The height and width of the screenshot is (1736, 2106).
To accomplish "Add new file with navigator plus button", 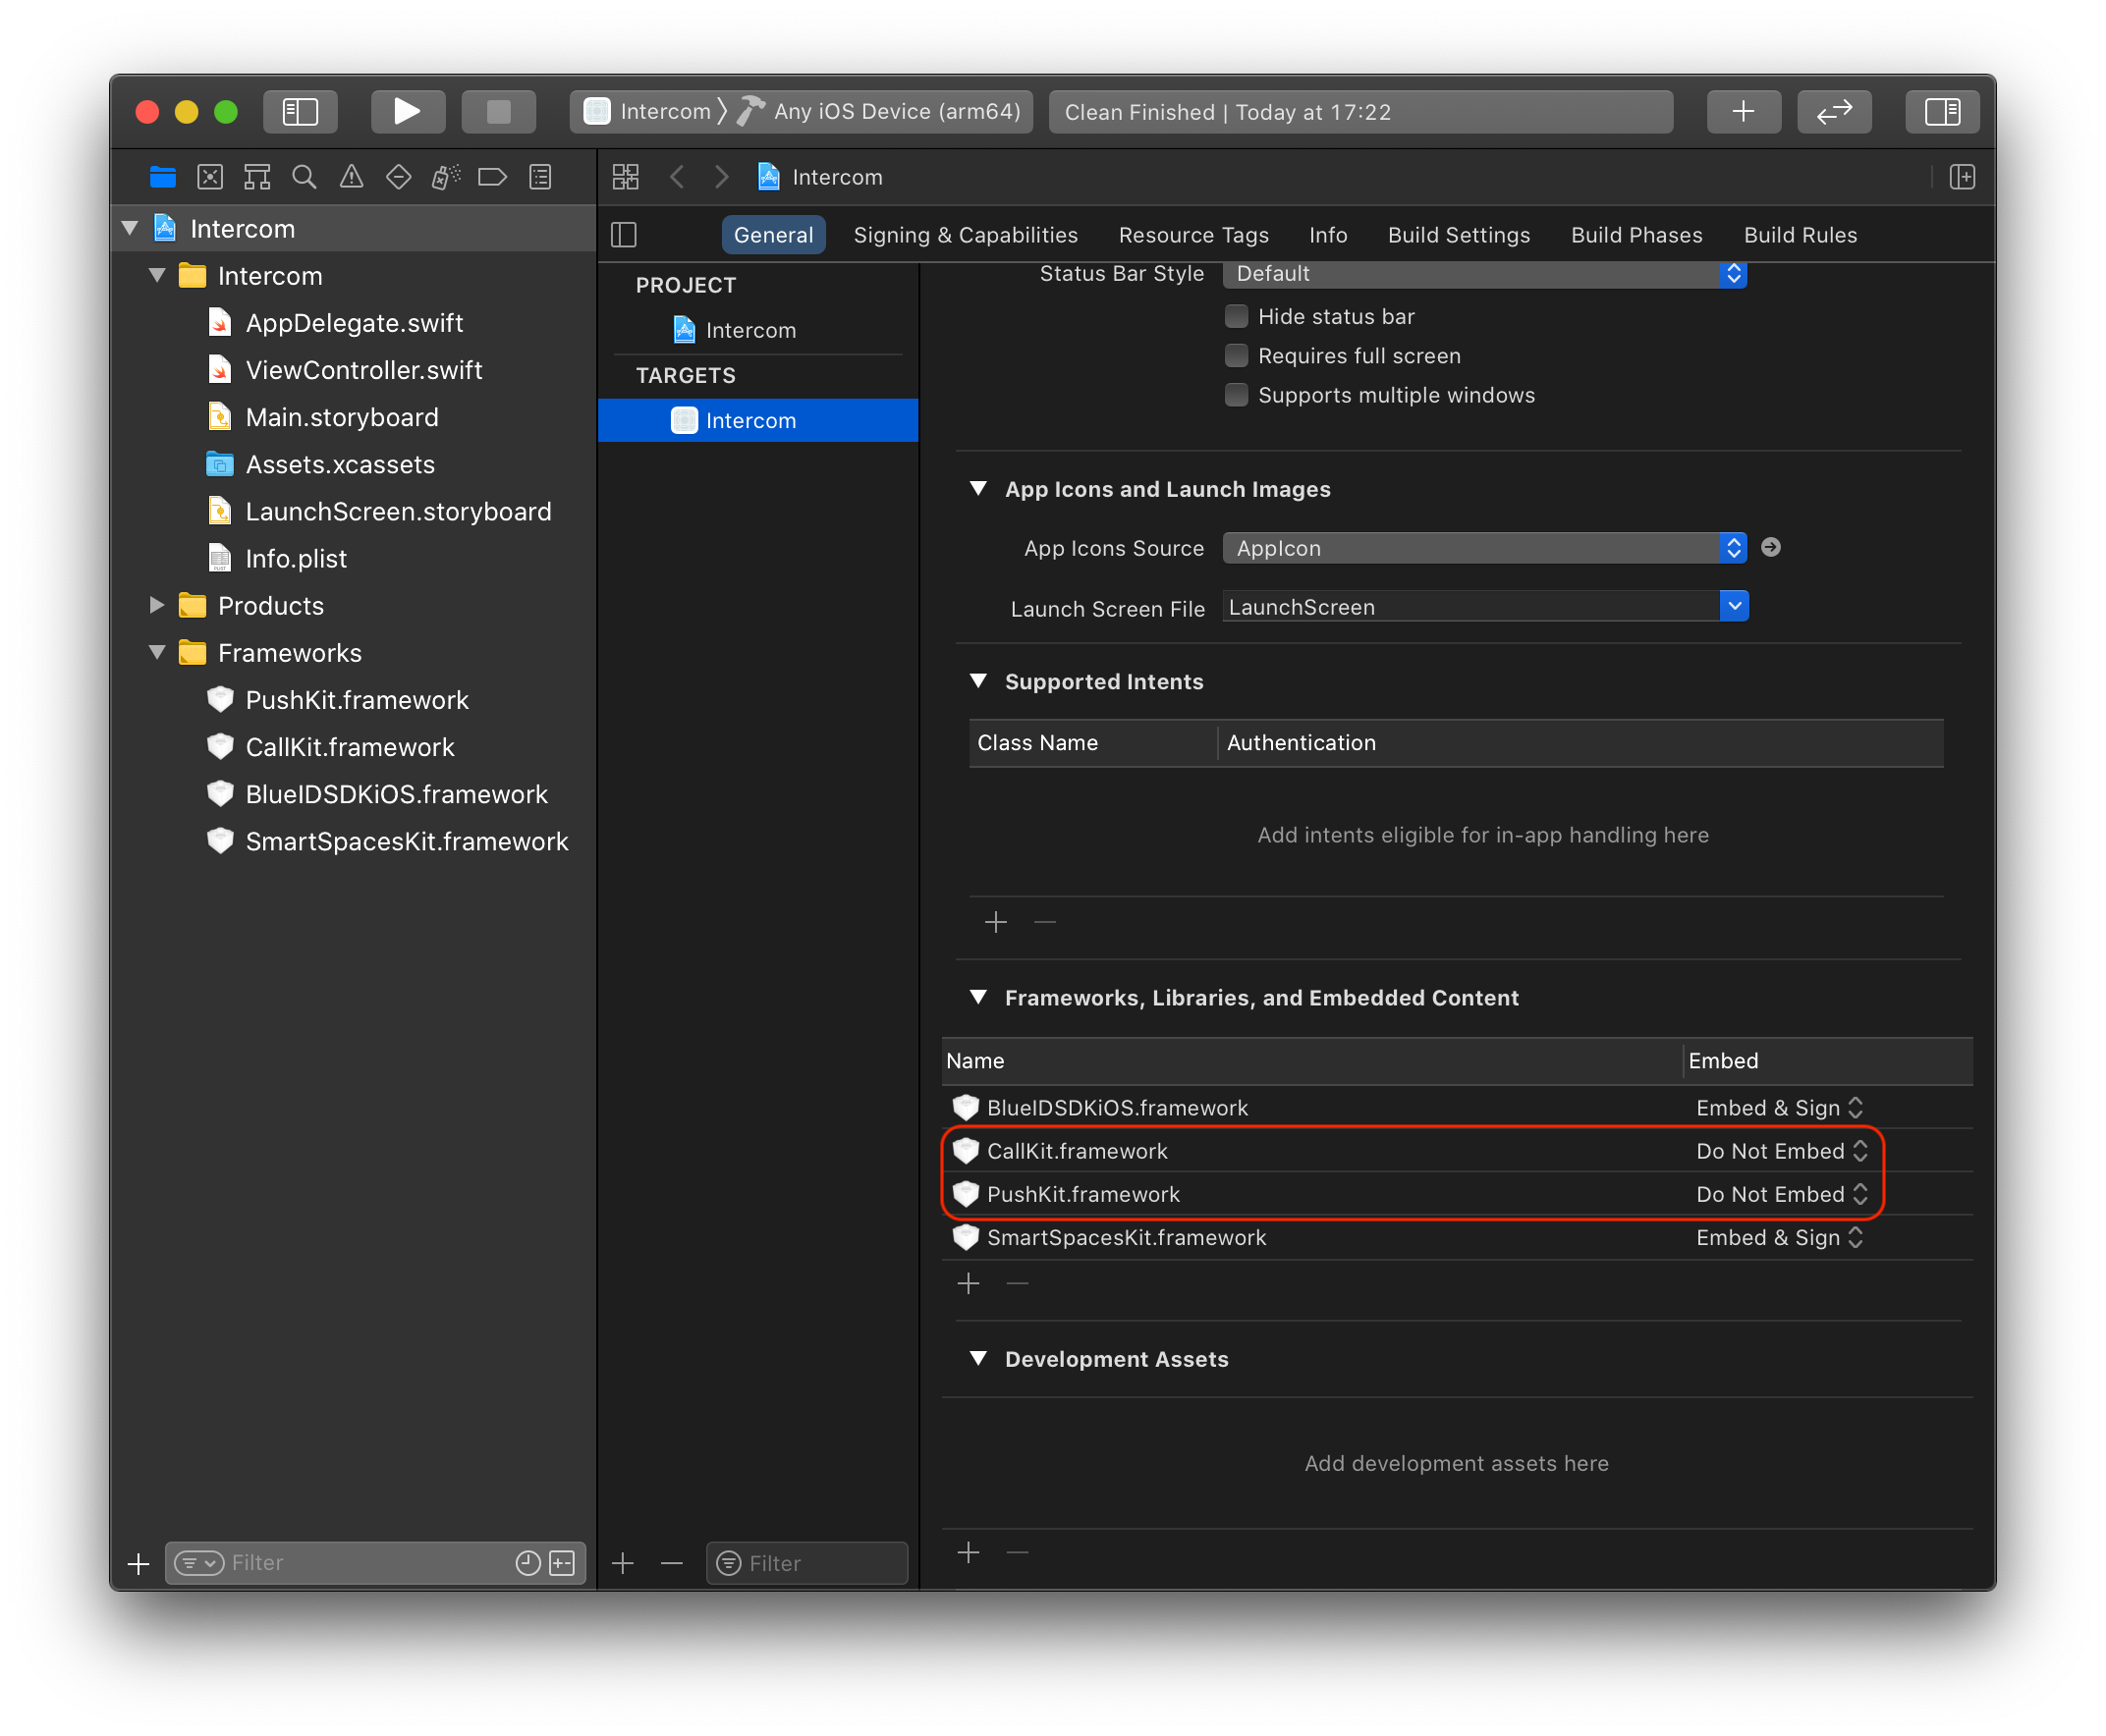I will pyautogui.click(x=139, y=1562).
